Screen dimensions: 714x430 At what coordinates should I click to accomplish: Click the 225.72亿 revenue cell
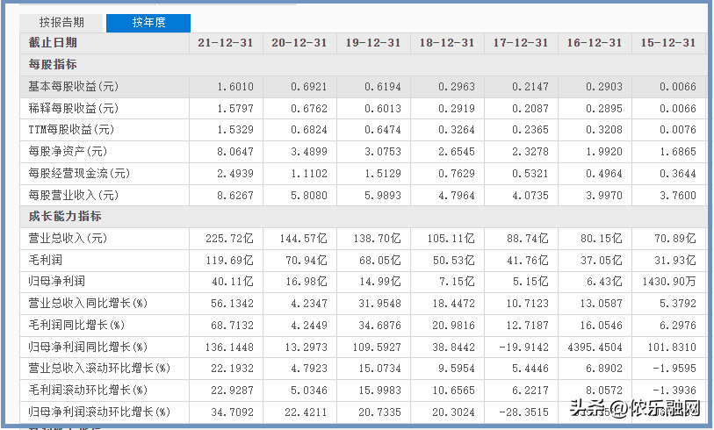click(x=229, y=239)
